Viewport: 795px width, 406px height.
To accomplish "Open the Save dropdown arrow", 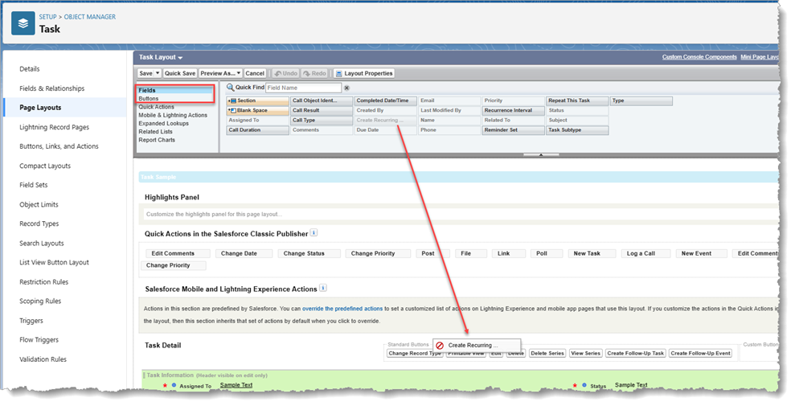I will click(x=158, y=73).
